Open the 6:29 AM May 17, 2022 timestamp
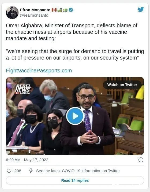This screenshot has height=192, width=150. 27,160
